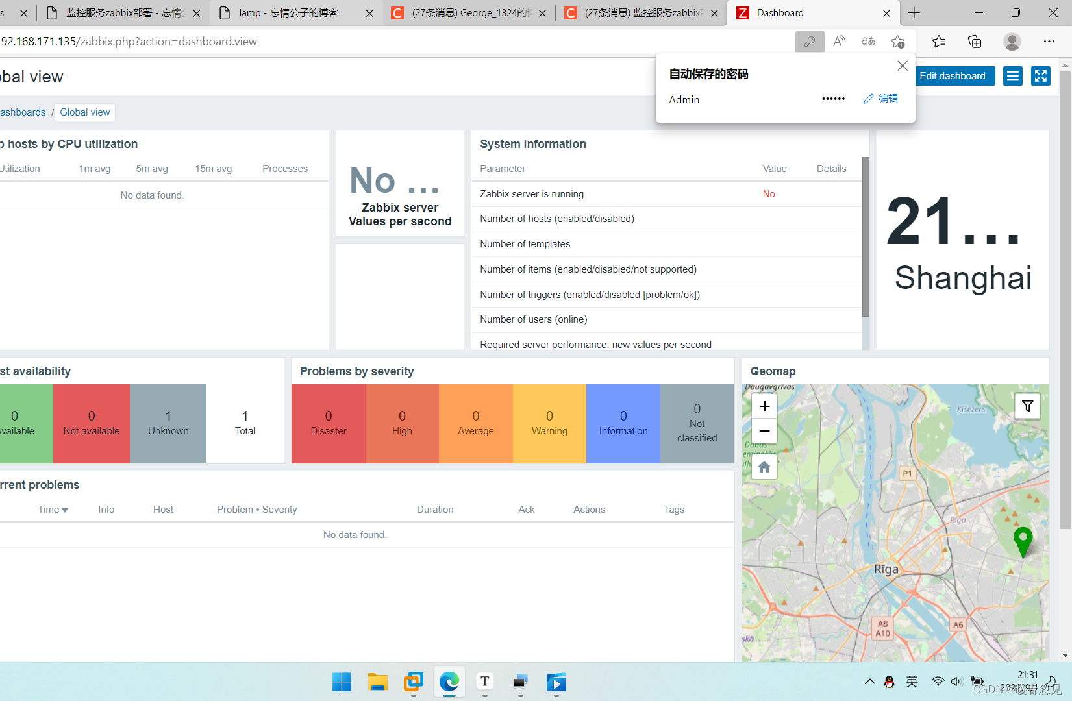
Task: Open the Windows Start menu
Action: tap(342, 682)
